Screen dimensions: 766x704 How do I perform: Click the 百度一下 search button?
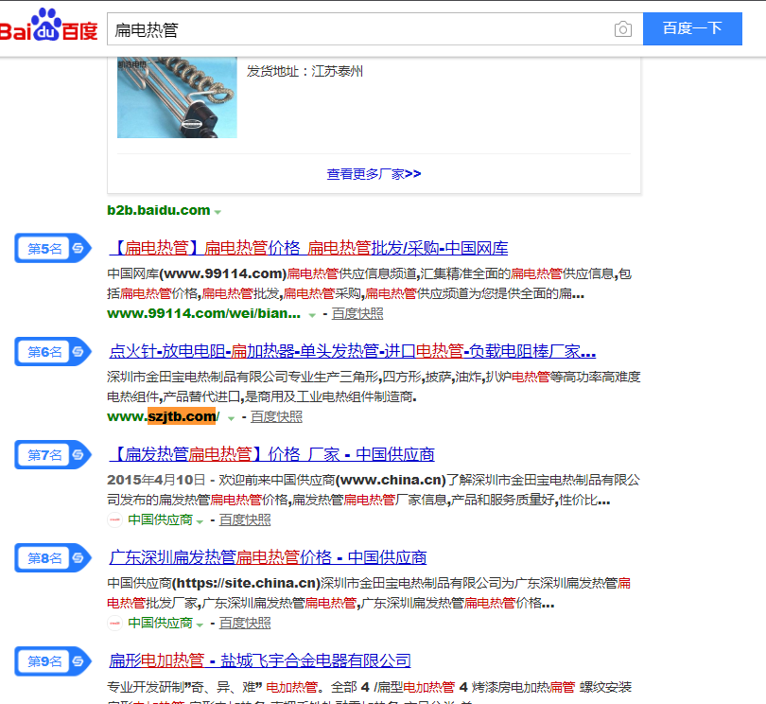[x=692, y=28]
